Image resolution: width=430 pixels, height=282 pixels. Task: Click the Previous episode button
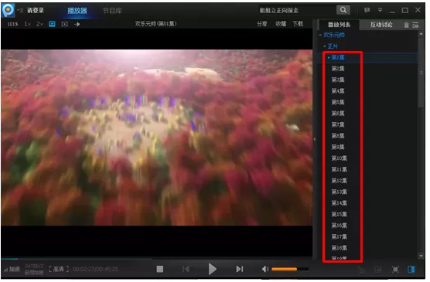186,269
